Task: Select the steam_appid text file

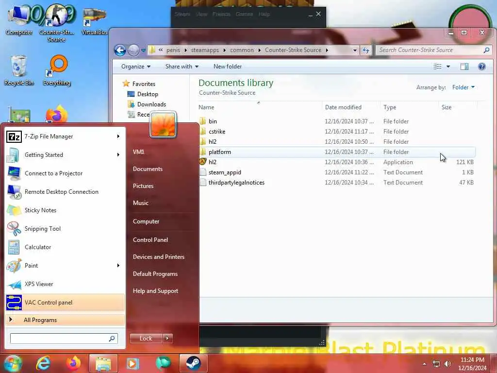Action: coord(337,172)
